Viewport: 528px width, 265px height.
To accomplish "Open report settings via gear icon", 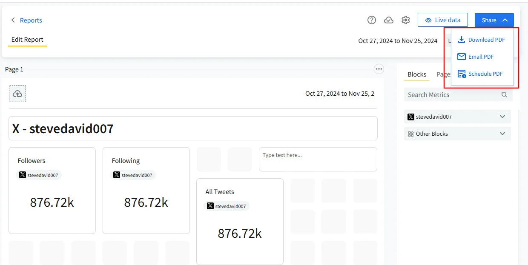I will pos(406,20).
